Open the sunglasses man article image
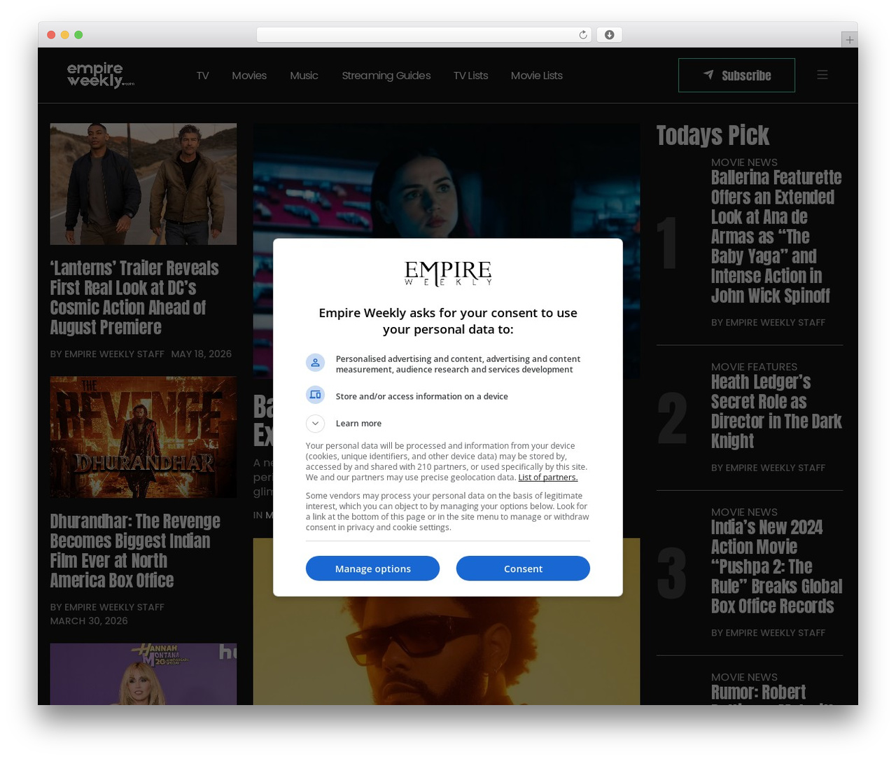This screenshot has width=896, height=759. click(446, 651)
